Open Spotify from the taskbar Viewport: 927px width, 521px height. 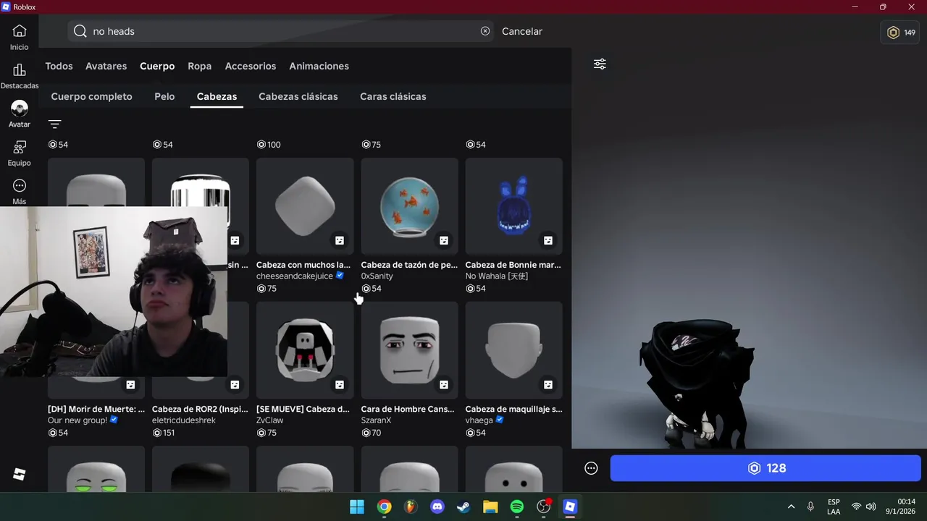coord(517,507)
